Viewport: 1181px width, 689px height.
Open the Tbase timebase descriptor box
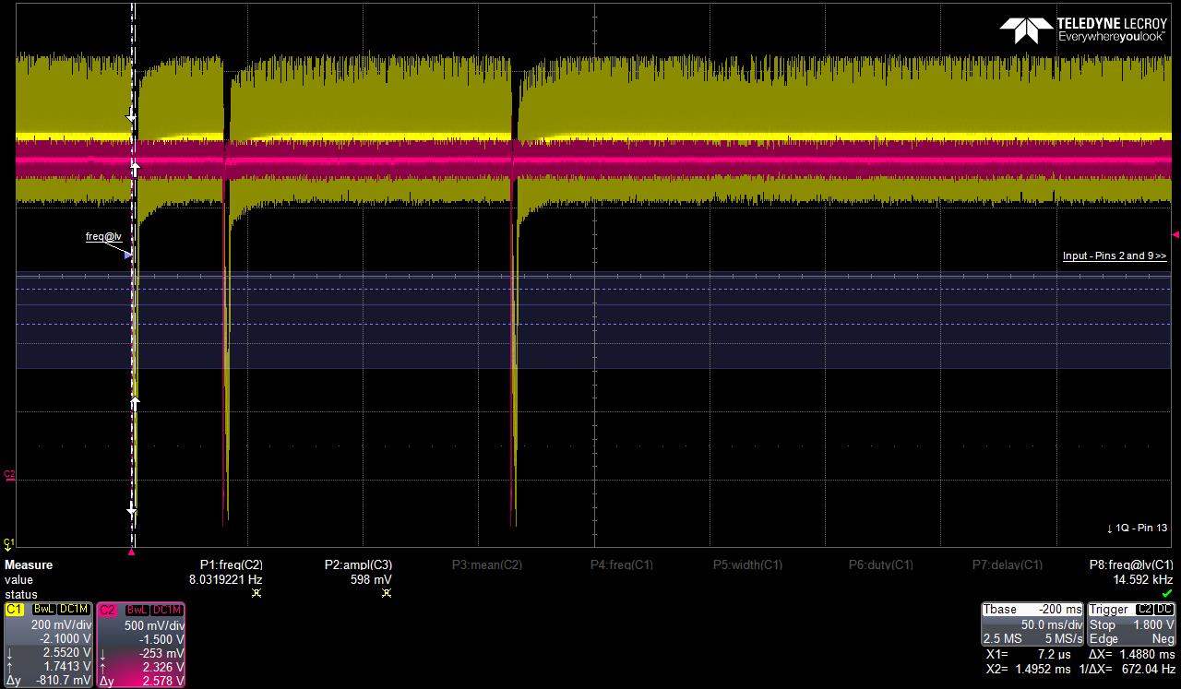[x=1032, y=624]
